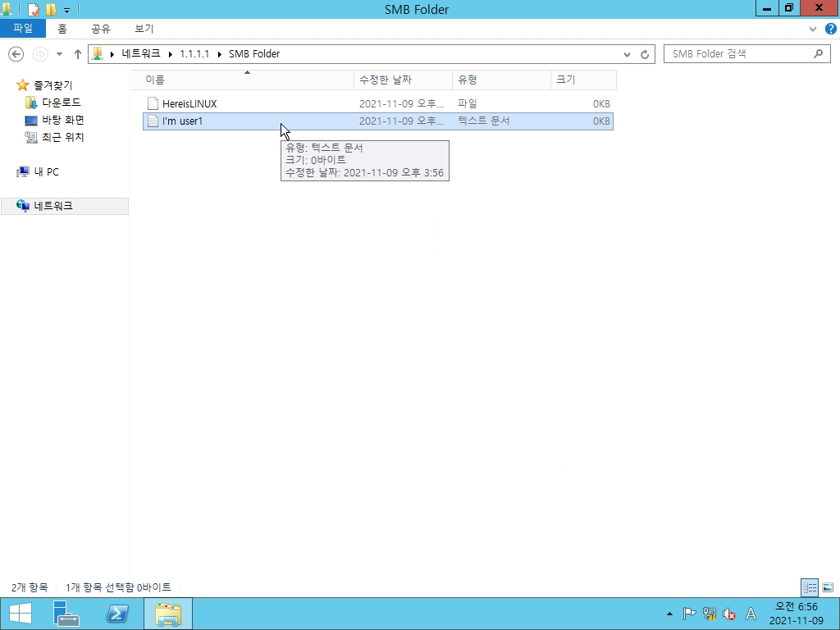Click the 최근 위치 icon
The height and width of the screenshot is (630, 840).
click(31, 138)
